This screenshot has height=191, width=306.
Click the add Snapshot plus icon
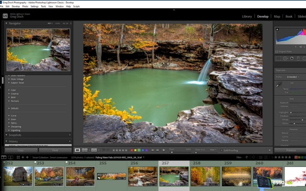70,135
